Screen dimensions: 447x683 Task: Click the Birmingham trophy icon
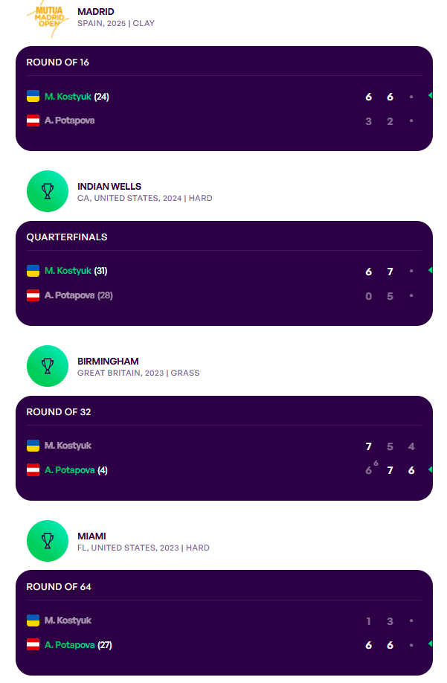point(48,366)
